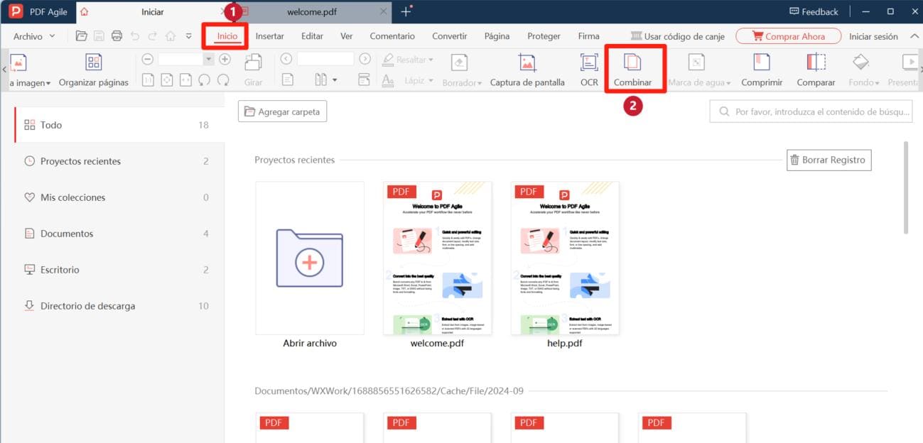This screenshot has width=923, height=443.
Task: Open the Insertar ribbon tab
Action: 269,36
